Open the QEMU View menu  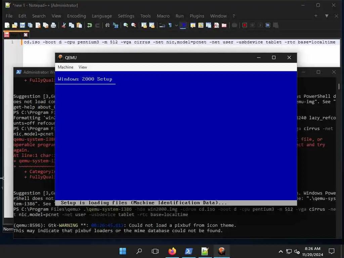pyautogui.click(x=83, y=67)
